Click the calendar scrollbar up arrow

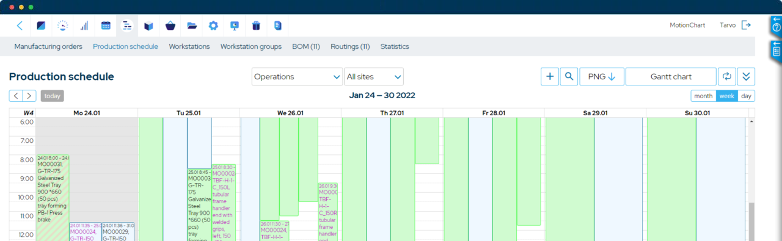click(x=751, y=121)
